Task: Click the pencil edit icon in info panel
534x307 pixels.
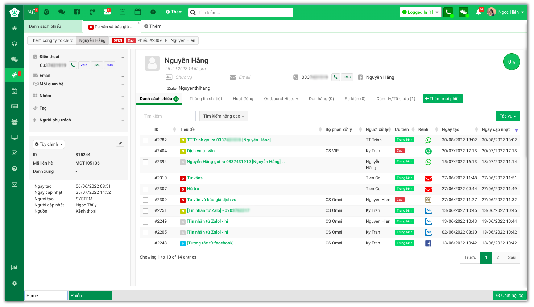Action: point(120,144)
